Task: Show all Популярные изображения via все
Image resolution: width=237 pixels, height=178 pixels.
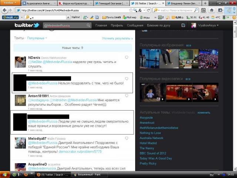Action: [x=188, y=45]
